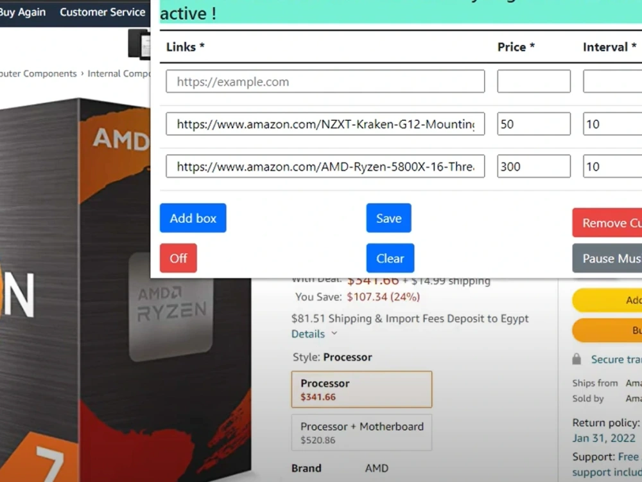642x482 pixels.
Task: Click the Price field showing 300
Action: 534,166
